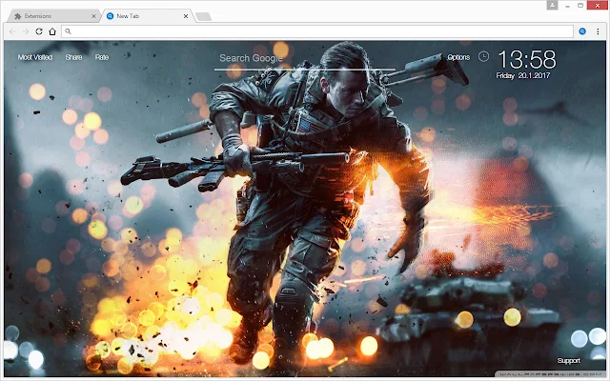
Task: Minimize the browser window
Action: tap(568, 6)
